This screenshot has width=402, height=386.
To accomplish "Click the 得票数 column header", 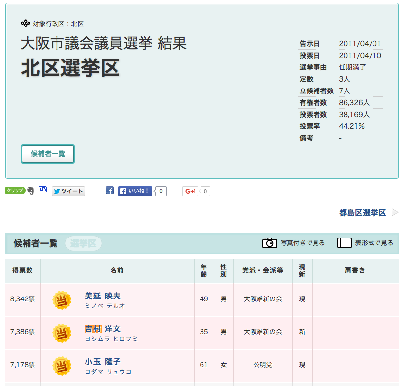I will (23, 270).
